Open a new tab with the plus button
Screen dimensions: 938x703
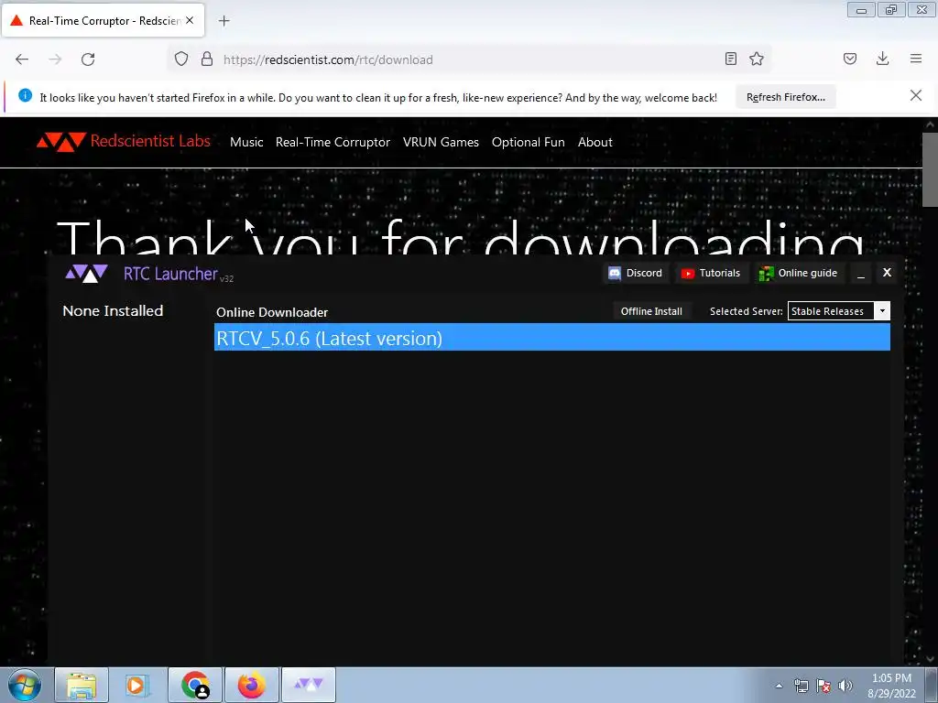click(x=224, y=21)
